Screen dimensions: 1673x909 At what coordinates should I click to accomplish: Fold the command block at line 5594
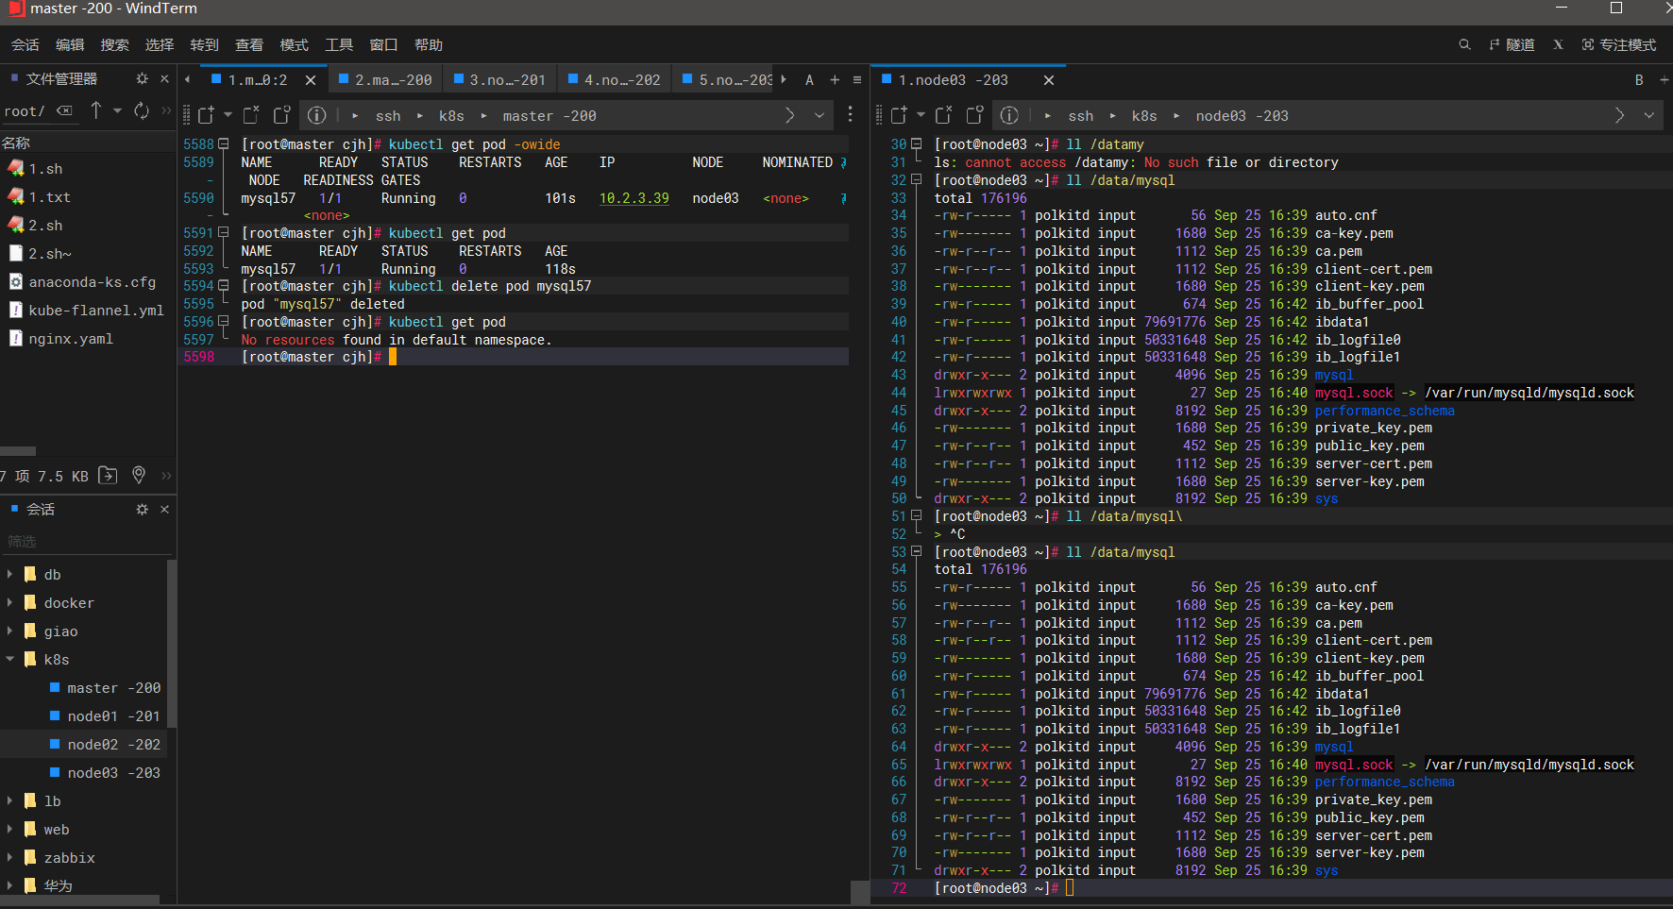(x=224, y=286)
